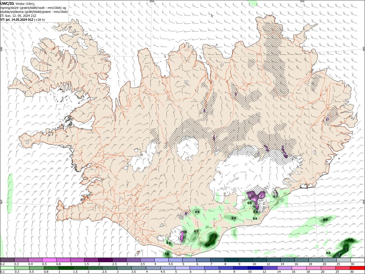Click upper bar dark purple 2 swatch
The image size is (365, 274).
point(105,260)
